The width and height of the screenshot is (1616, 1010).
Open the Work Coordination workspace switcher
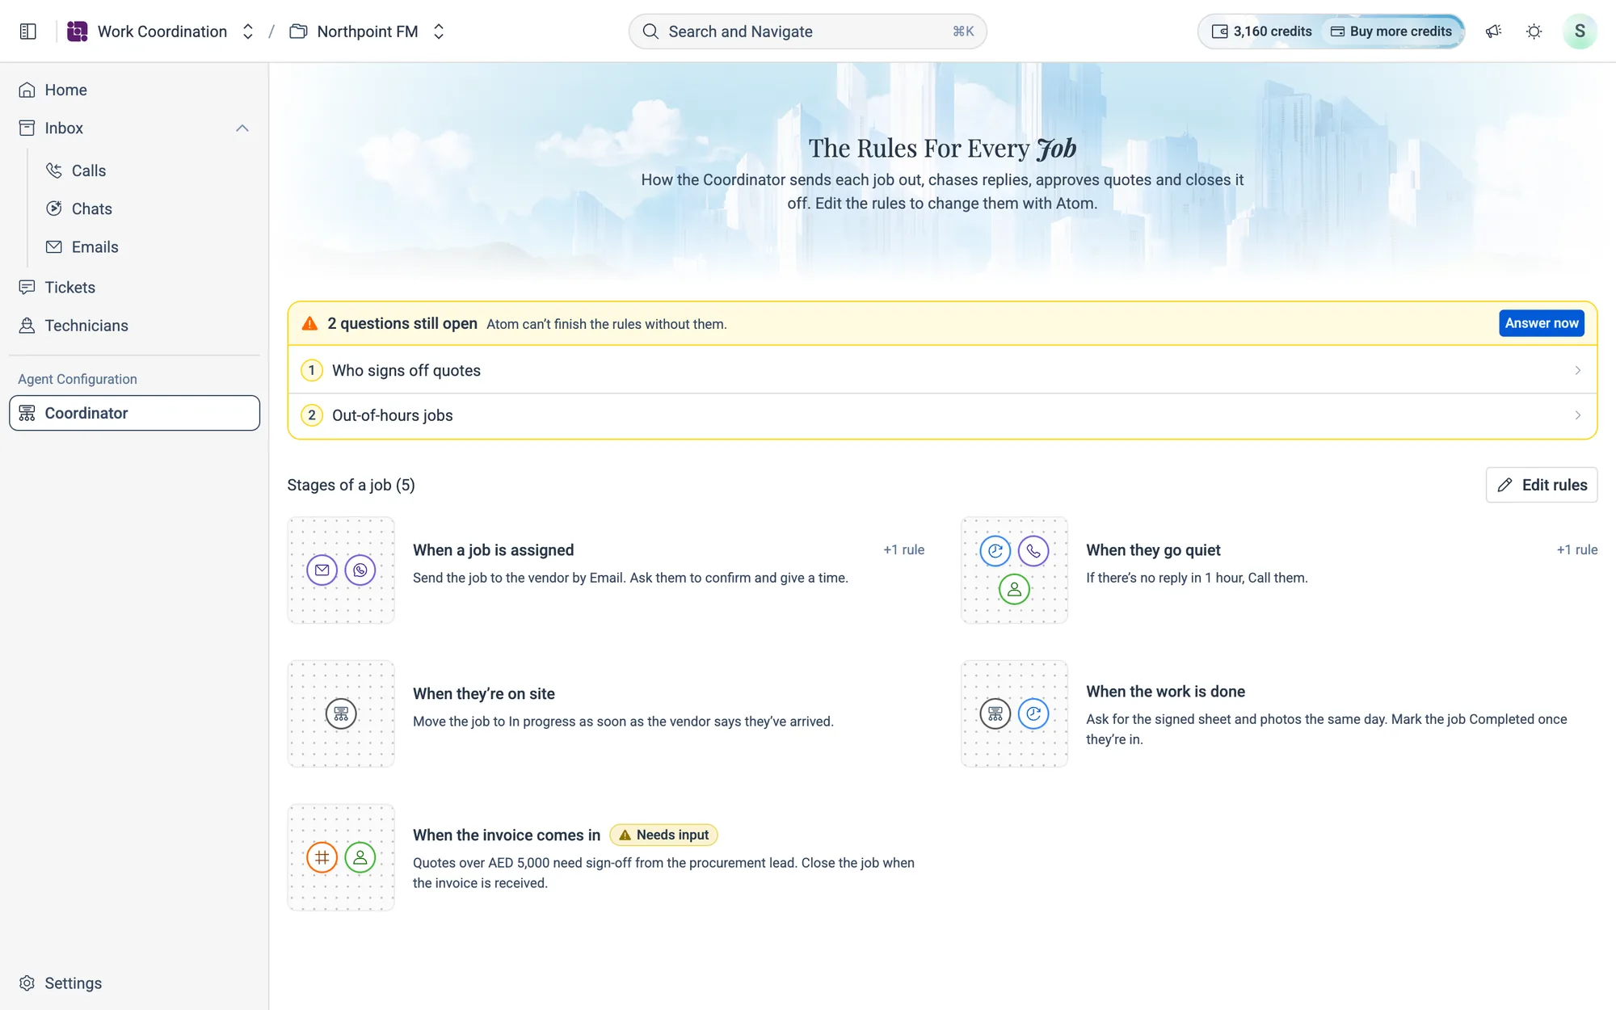point(248,32)
